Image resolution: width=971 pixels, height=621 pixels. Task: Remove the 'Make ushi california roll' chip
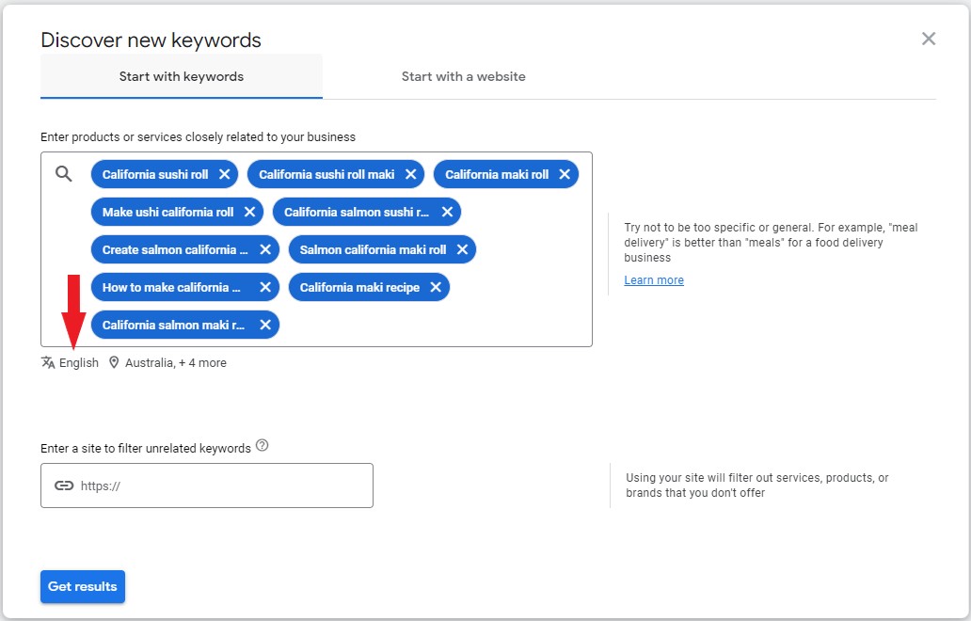[x=249, y=212]
